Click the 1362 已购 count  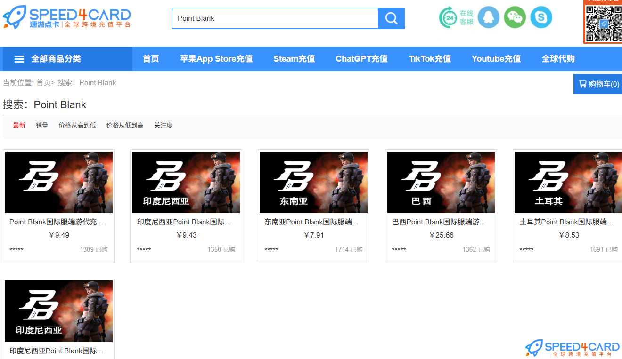coord(476,249)
